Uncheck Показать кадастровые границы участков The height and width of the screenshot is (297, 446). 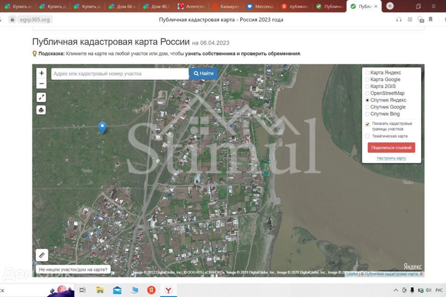click(x=367, y=124)
